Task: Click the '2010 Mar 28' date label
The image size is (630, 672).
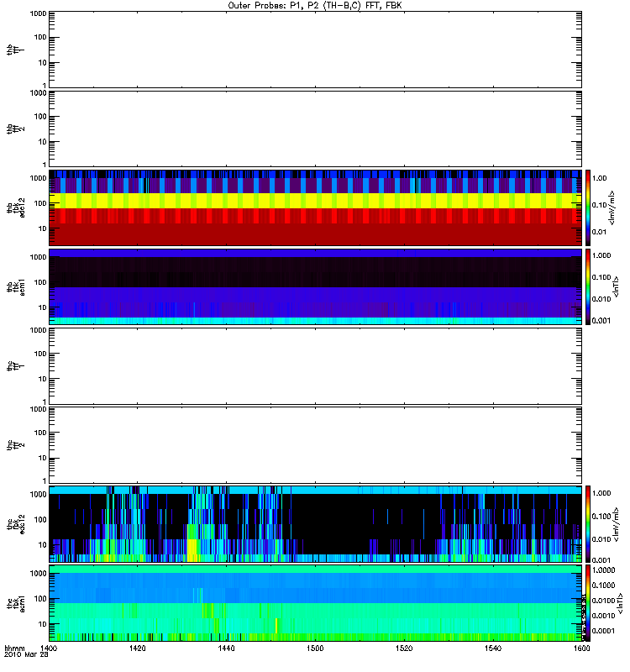Action: pos(26,655)
